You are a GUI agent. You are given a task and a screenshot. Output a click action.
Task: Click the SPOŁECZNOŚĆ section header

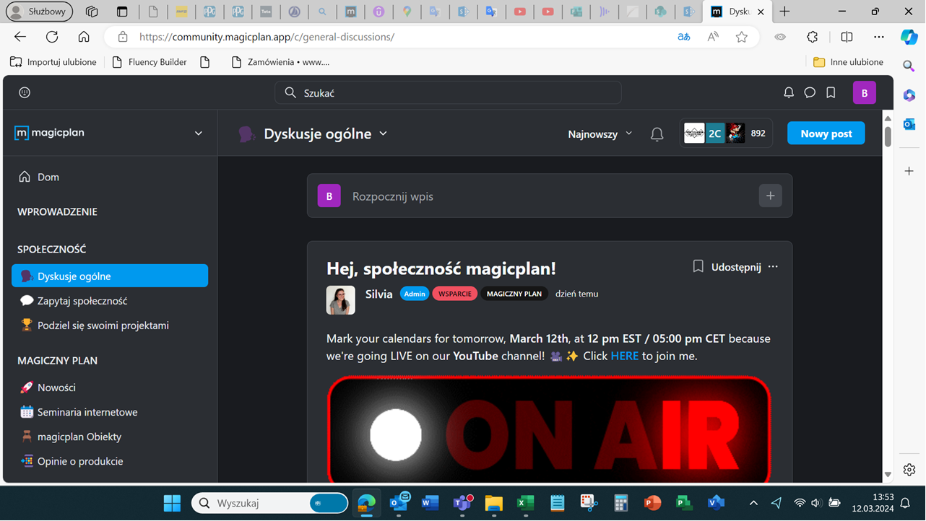(51, 249)
